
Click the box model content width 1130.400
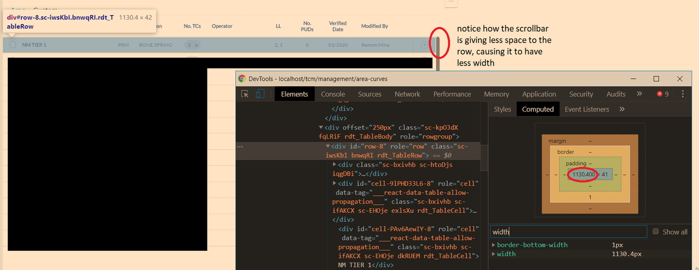point(583,174)
